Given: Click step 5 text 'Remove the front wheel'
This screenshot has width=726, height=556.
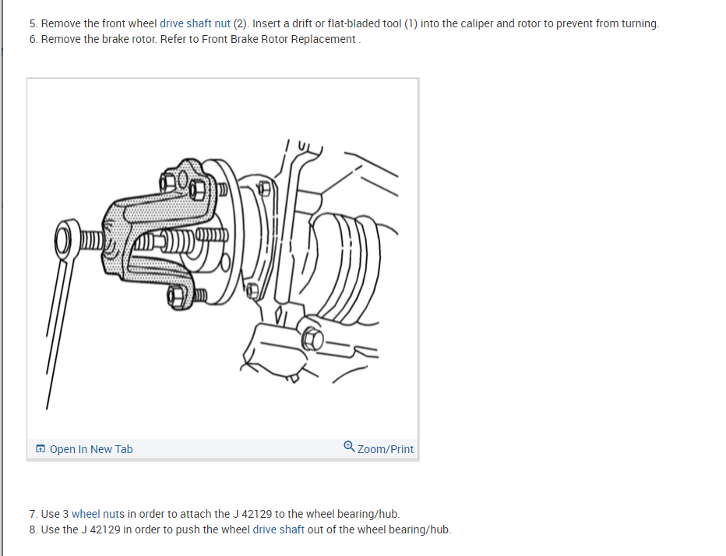Looking at the screenshot, I should pos(99,23).
